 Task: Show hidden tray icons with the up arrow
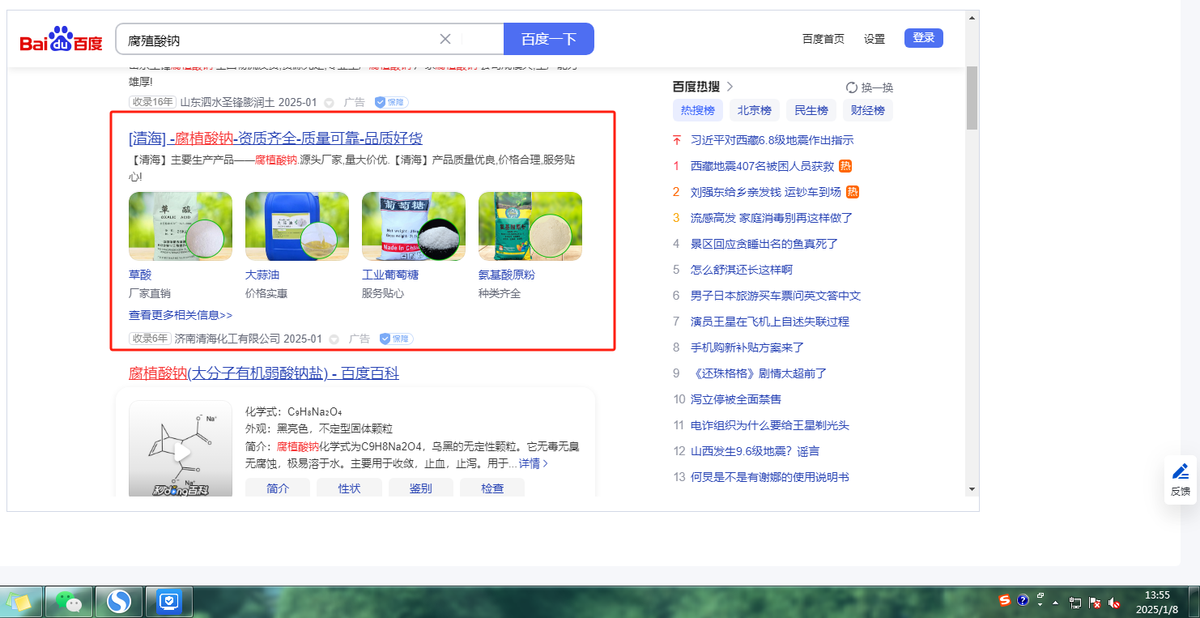click(1055, 603)
